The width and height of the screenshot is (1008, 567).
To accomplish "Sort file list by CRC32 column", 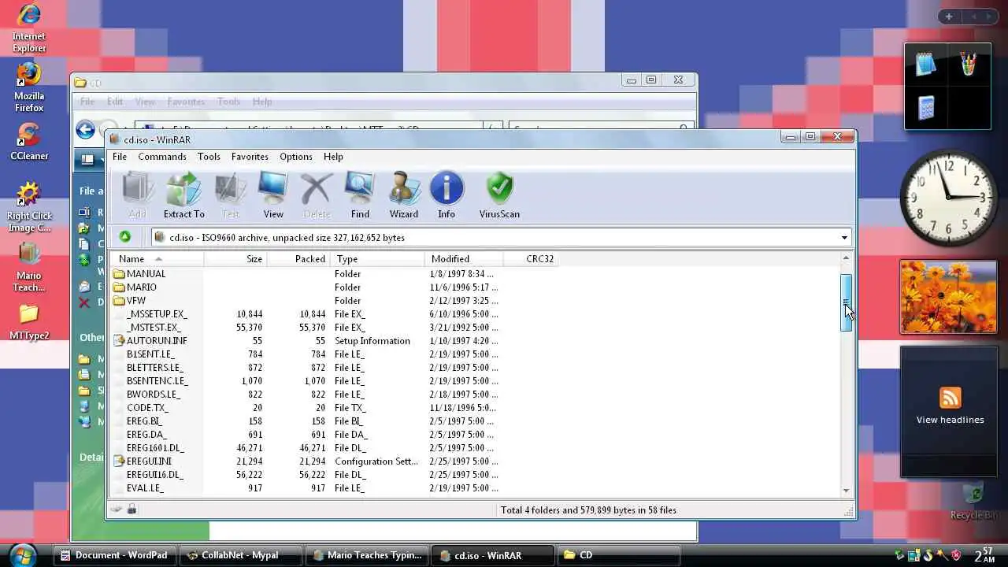I will (x=530, y=259).
